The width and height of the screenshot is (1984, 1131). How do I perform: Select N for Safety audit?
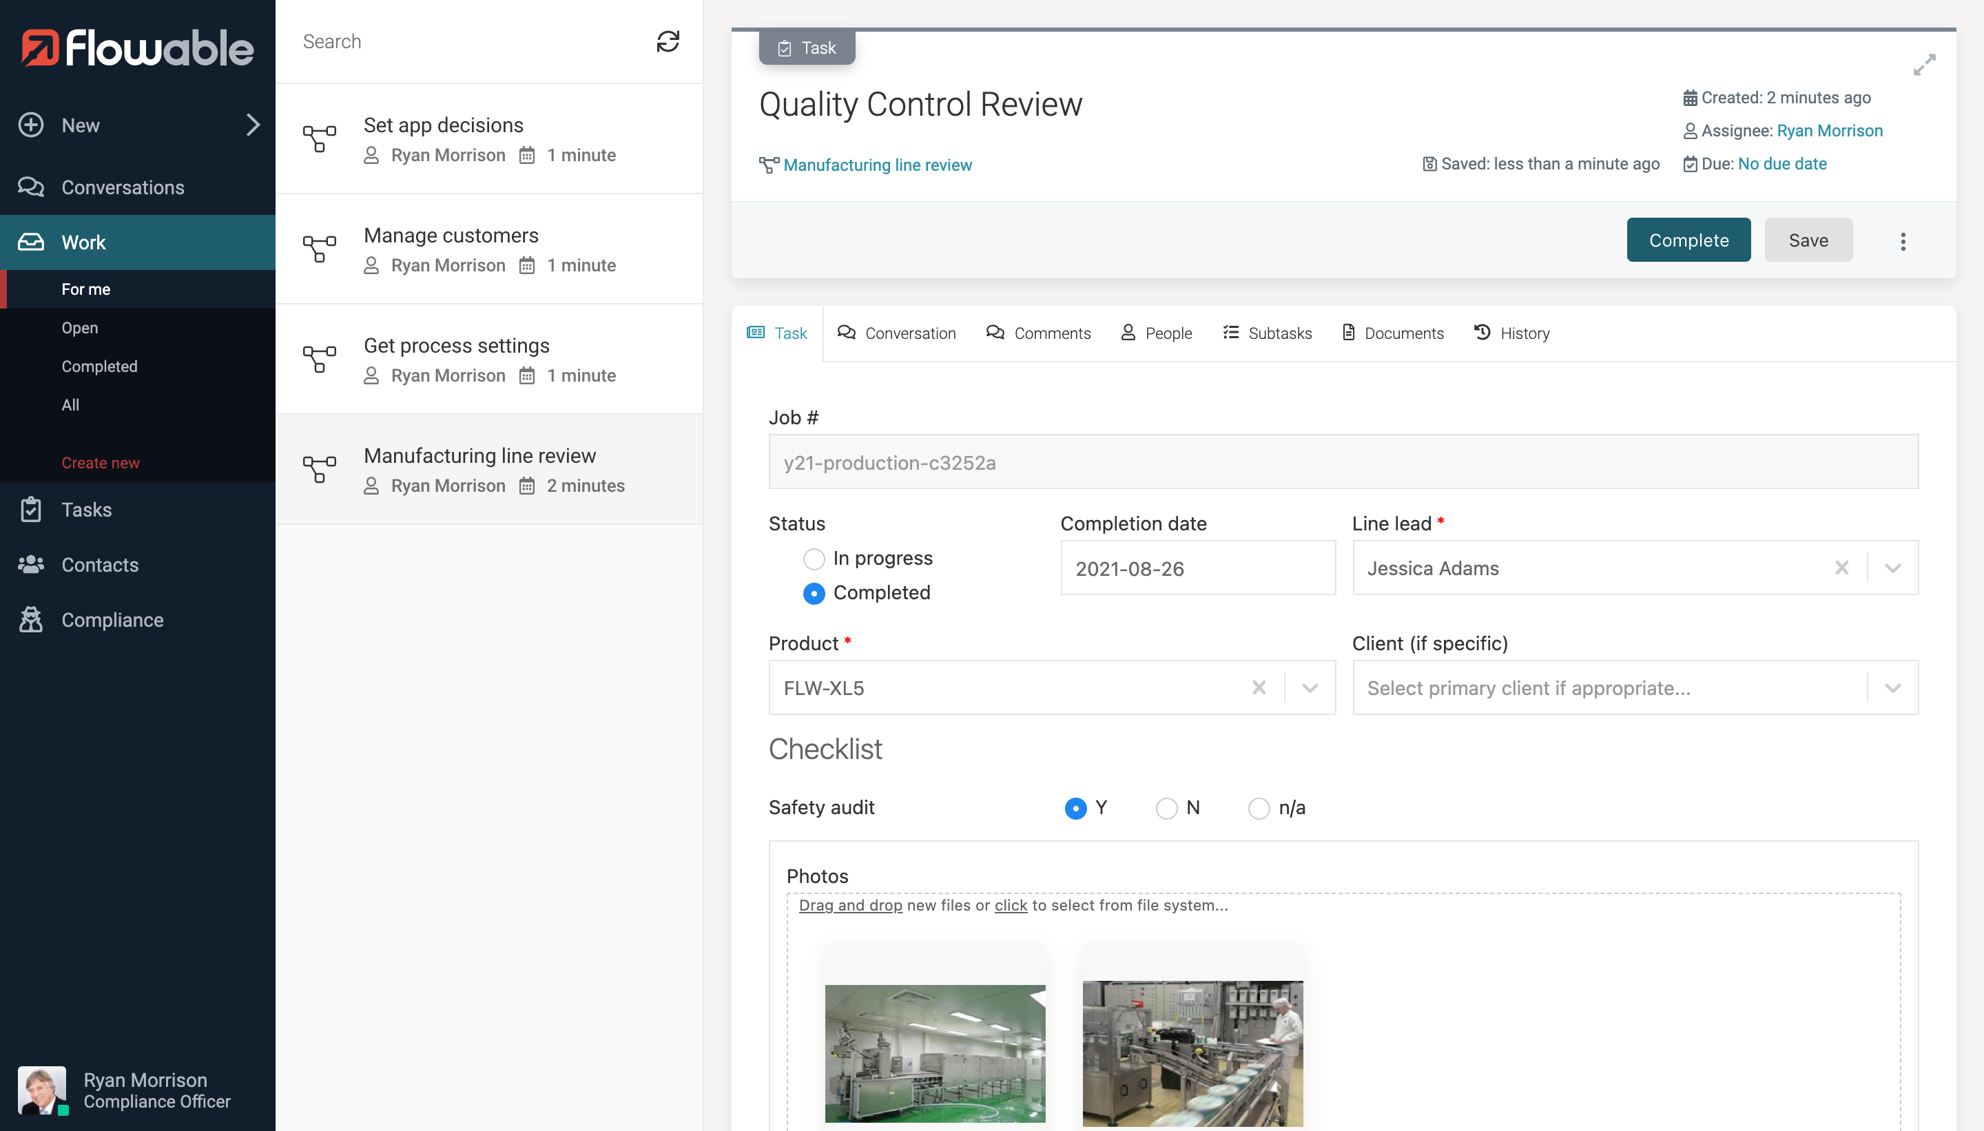tap(1166, 809)
